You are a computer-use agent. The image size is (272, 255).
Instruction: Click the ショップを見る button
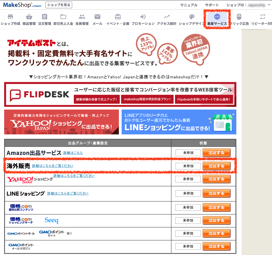tap(58, 5)
